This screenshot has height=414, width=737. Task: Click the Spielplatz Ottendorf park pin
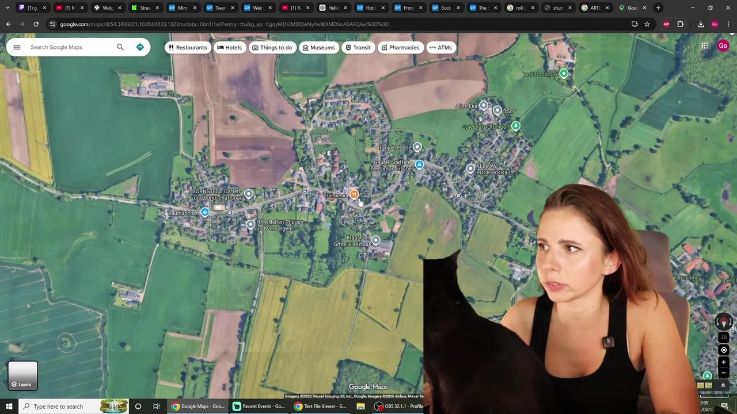(x=516, y=126)
